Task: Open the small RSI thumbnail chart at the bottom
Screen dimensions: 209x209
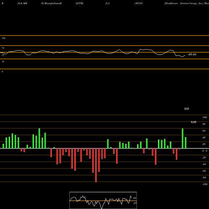Action: pos(103,200)
